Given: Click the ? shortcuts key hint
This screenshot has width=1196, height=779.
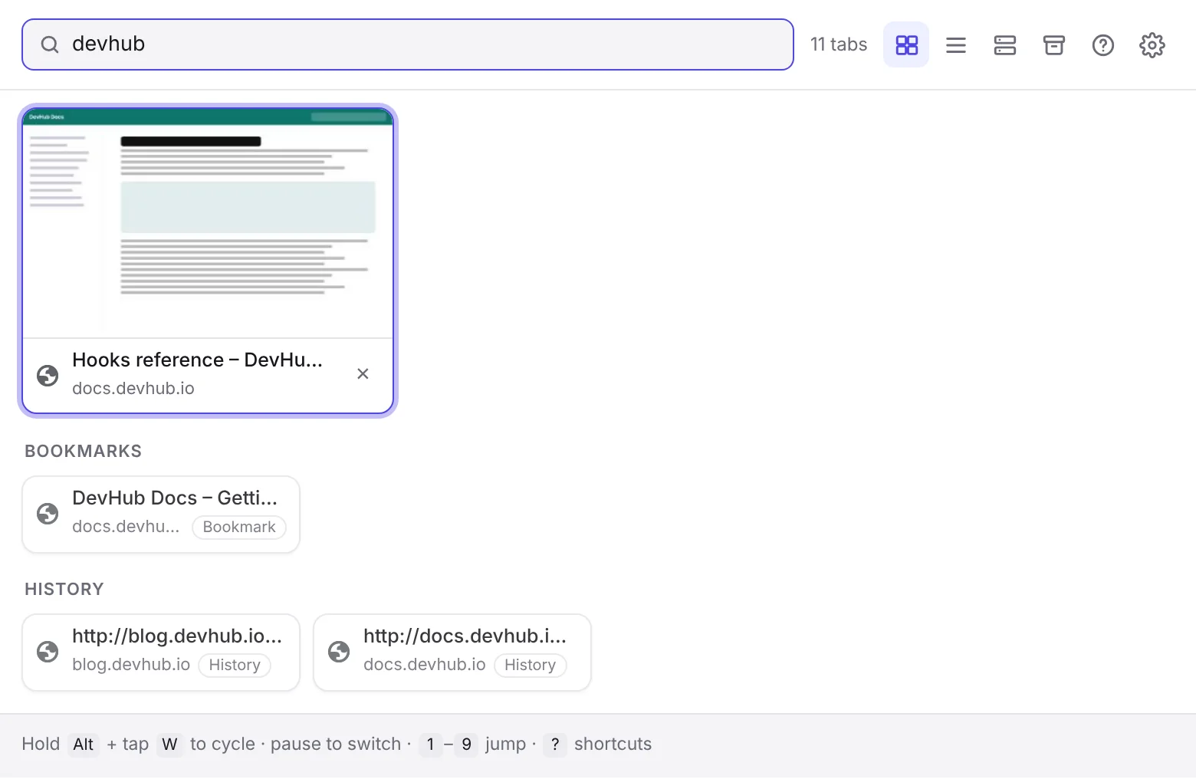Looking at the screenshot, I should (555, 744).
